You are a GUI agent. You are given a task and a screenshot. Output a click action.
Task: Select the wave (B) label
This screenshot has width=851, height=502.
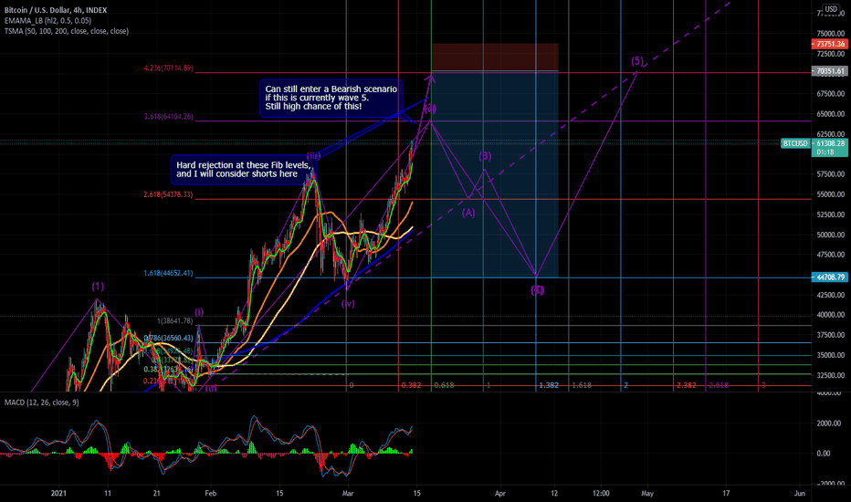coord(485,156)
